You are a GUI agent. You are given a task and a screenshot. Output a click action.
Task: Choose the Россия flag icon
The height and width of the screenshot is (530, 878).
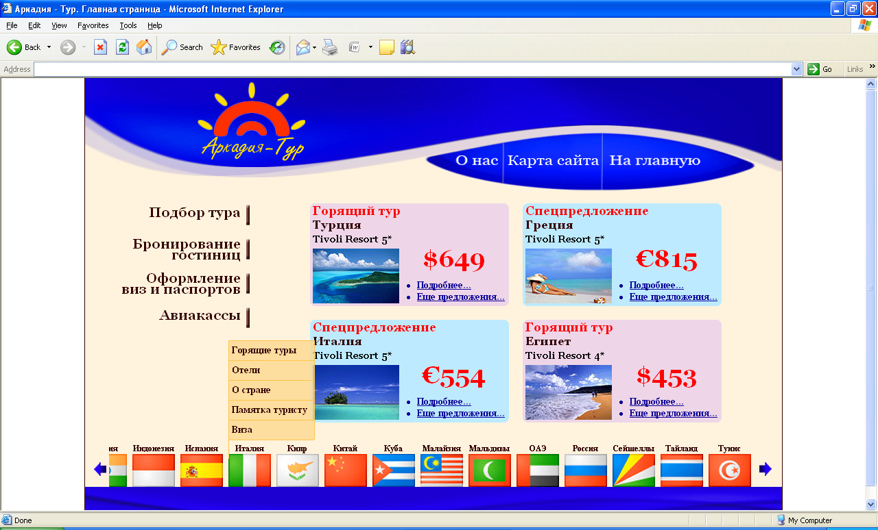[x=586, y=470]
